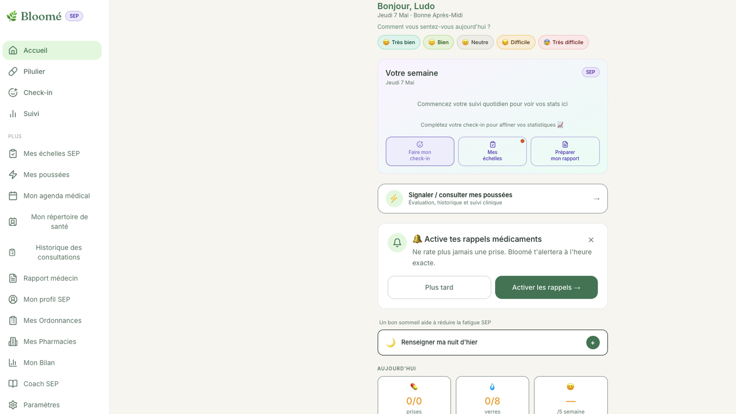This screenshot has height=414, width=736.
Task: Open Mes échelles SEP clipboard icon
Action: [13, 153]
